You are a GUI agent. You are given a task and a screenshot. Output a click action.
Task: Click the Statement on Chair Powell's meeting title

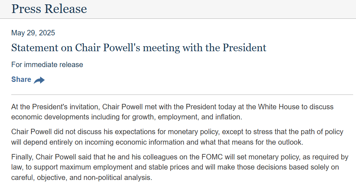click(139, 48)
